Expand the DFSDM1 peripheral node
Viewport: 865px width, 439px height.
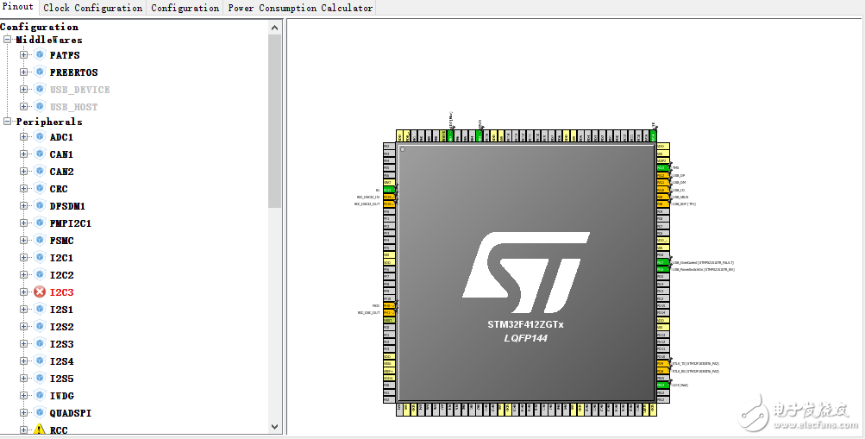click(24, 206)
